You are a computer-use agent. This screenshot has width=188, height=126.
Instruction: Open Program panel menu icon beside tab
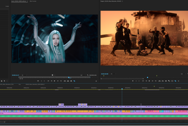coord(122,1)
